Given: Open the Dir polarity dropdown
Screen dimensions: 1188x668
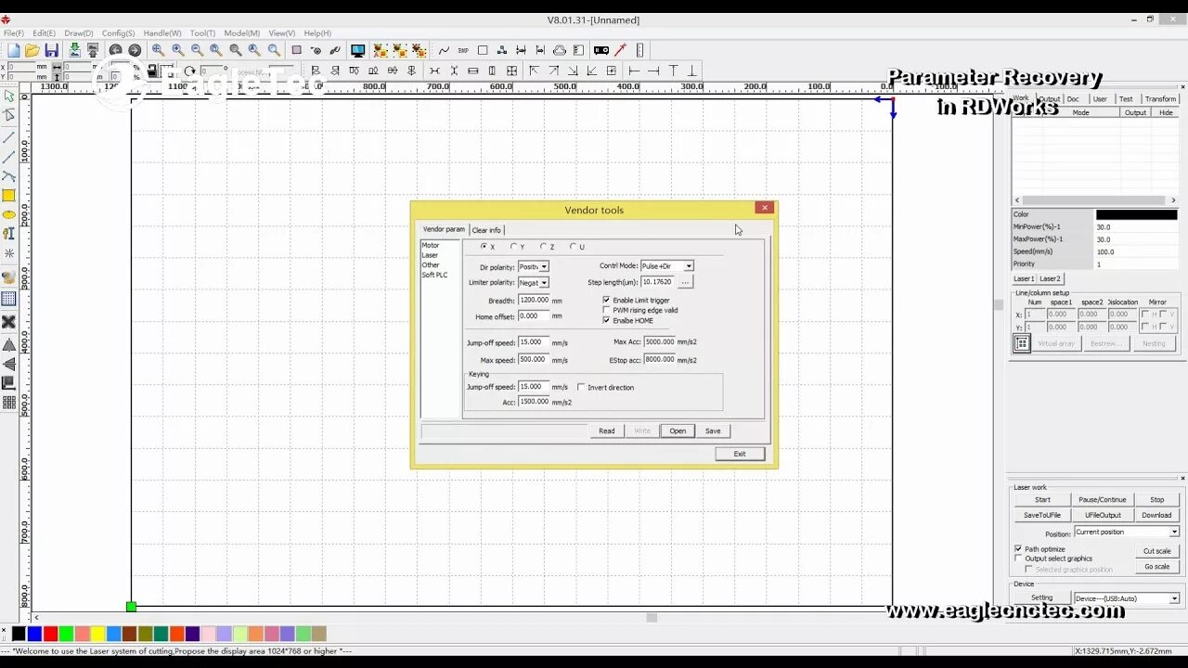Looking at the screenshot, I should click(544, 266).
